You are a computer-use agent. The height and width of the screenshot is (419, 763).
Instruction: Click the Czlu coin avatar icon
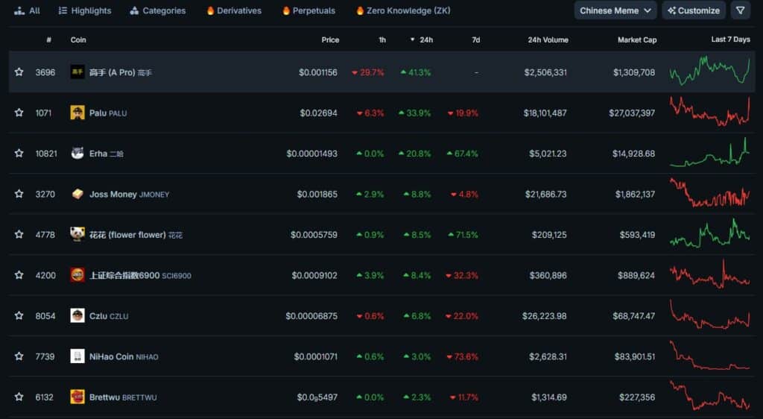(77, 316)
